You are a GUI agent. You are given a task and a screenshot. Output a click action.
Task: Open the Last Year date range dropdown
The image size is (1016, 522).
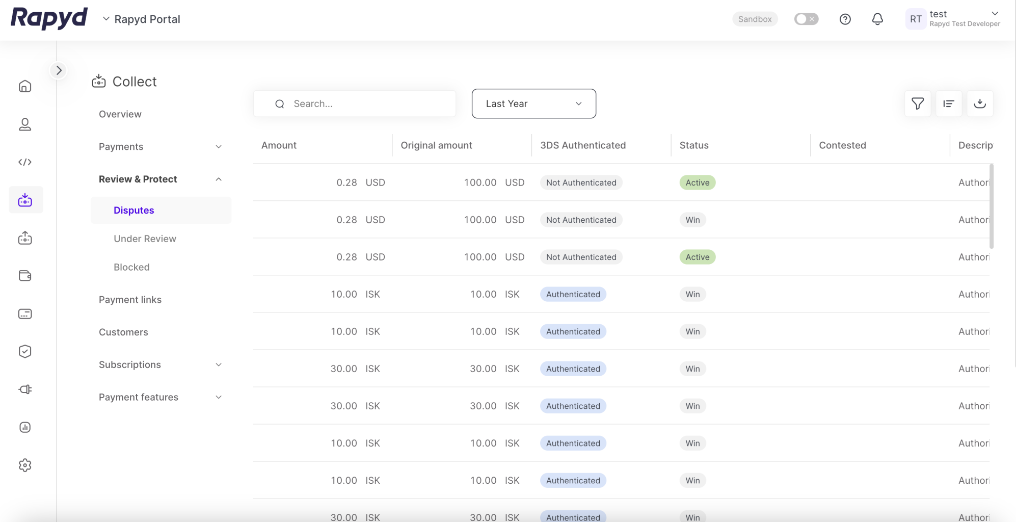pos(533,103)
